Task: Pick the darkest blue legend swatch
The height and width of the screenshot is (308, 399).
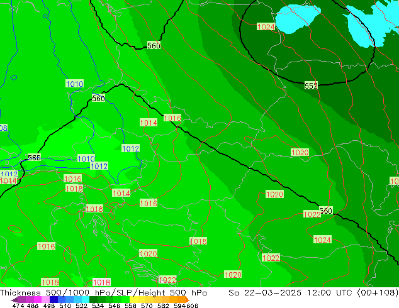Action: (53, 300)
